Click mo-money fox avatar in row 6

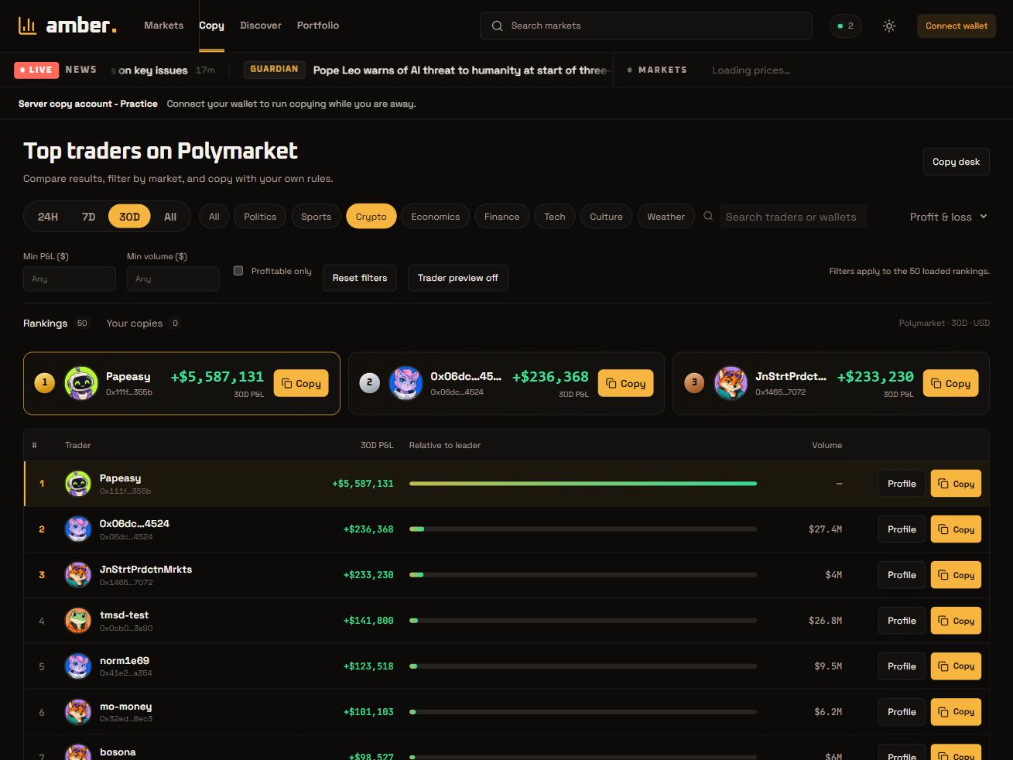coord(78,712)
